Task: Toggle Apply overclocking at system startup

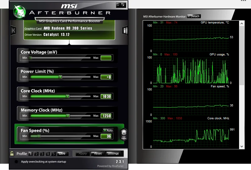Action: [x=16, y=162]
